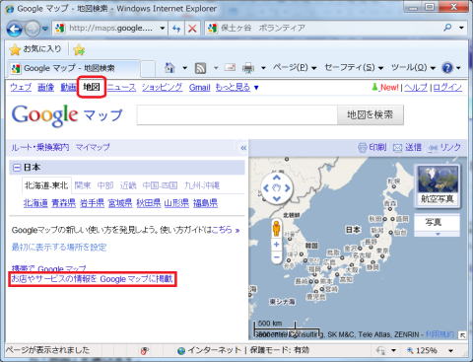Click the printer icon in the command bar

[x=248, y=68]
